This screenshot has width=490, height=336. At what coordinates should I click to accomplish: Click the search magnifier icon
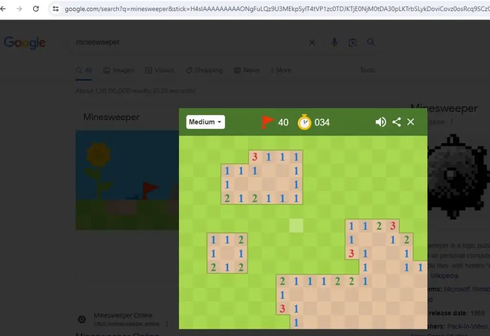pyautogui.click(x=371, y=42)
